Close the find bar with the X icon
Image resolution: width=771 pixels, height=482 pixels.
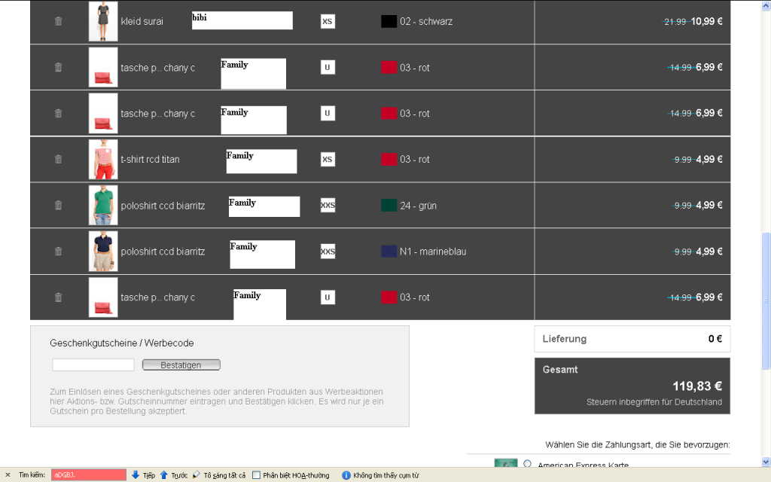(x=8, y=475)
